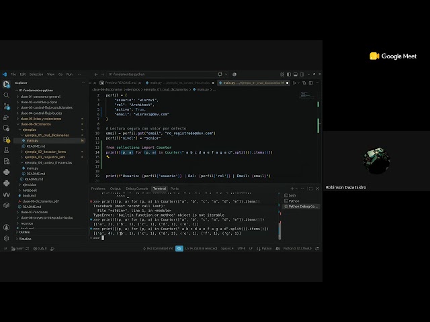Toggle the Primary Side Bar visibility
The width and height of the screenshot is (430, 322).
click(x=289, y=74)
